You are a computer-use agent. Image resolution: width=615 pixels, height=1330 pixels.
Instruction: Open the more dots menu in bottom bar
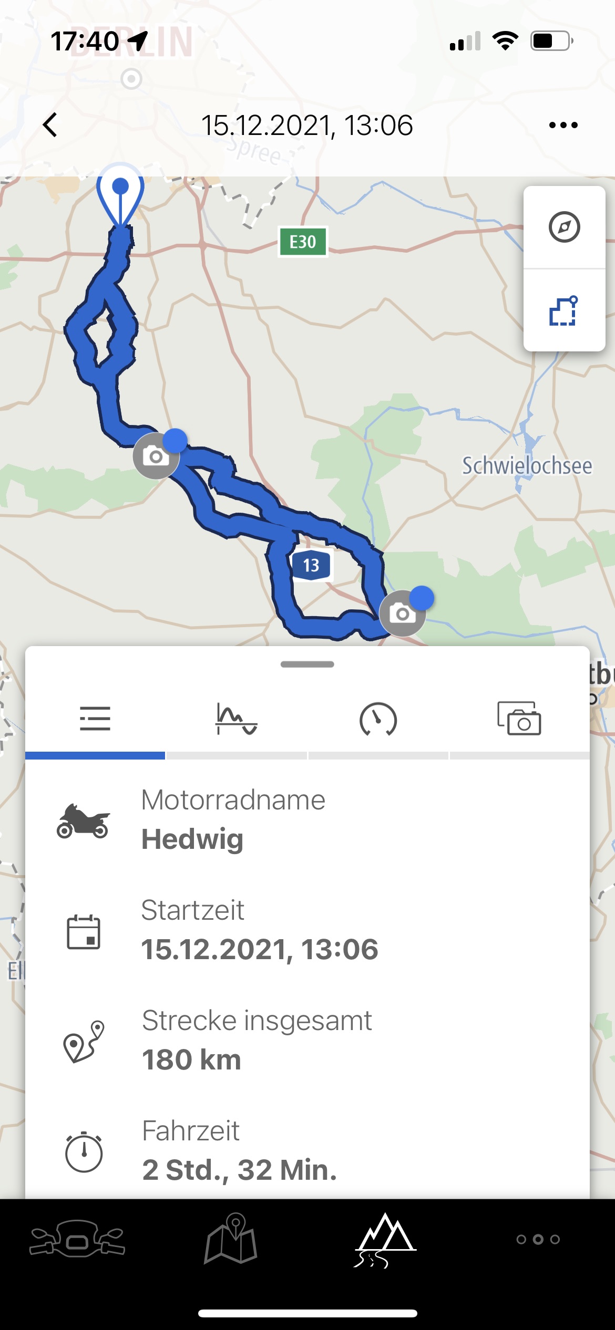point(538,1239)
